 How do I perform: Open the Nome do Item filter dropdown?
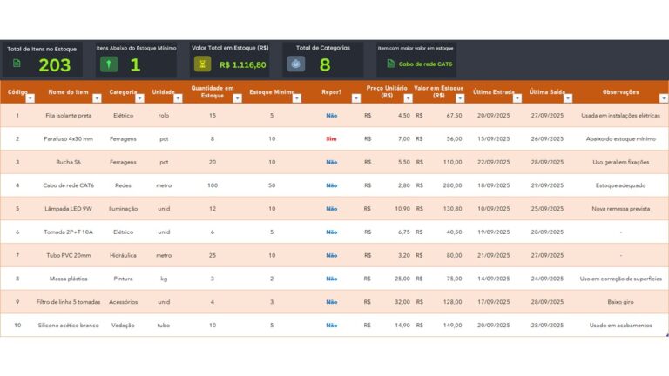click(x=97, y=98)
